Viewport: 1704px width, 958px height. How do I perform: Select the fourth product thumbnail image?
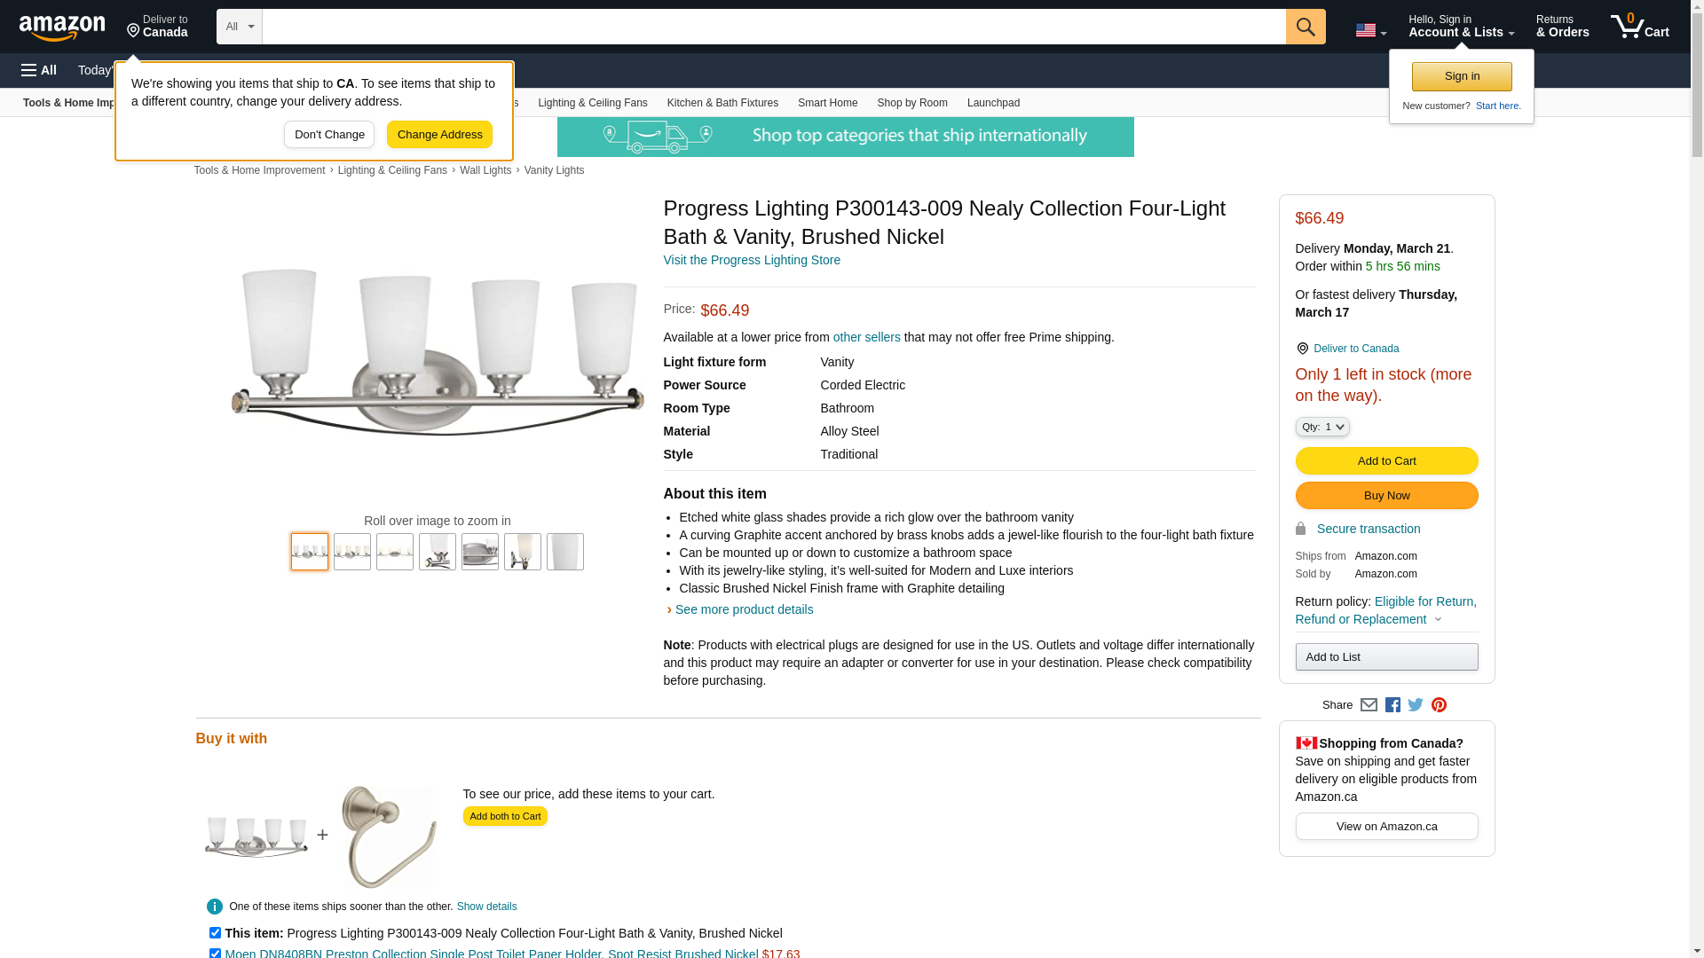[438, 552]
